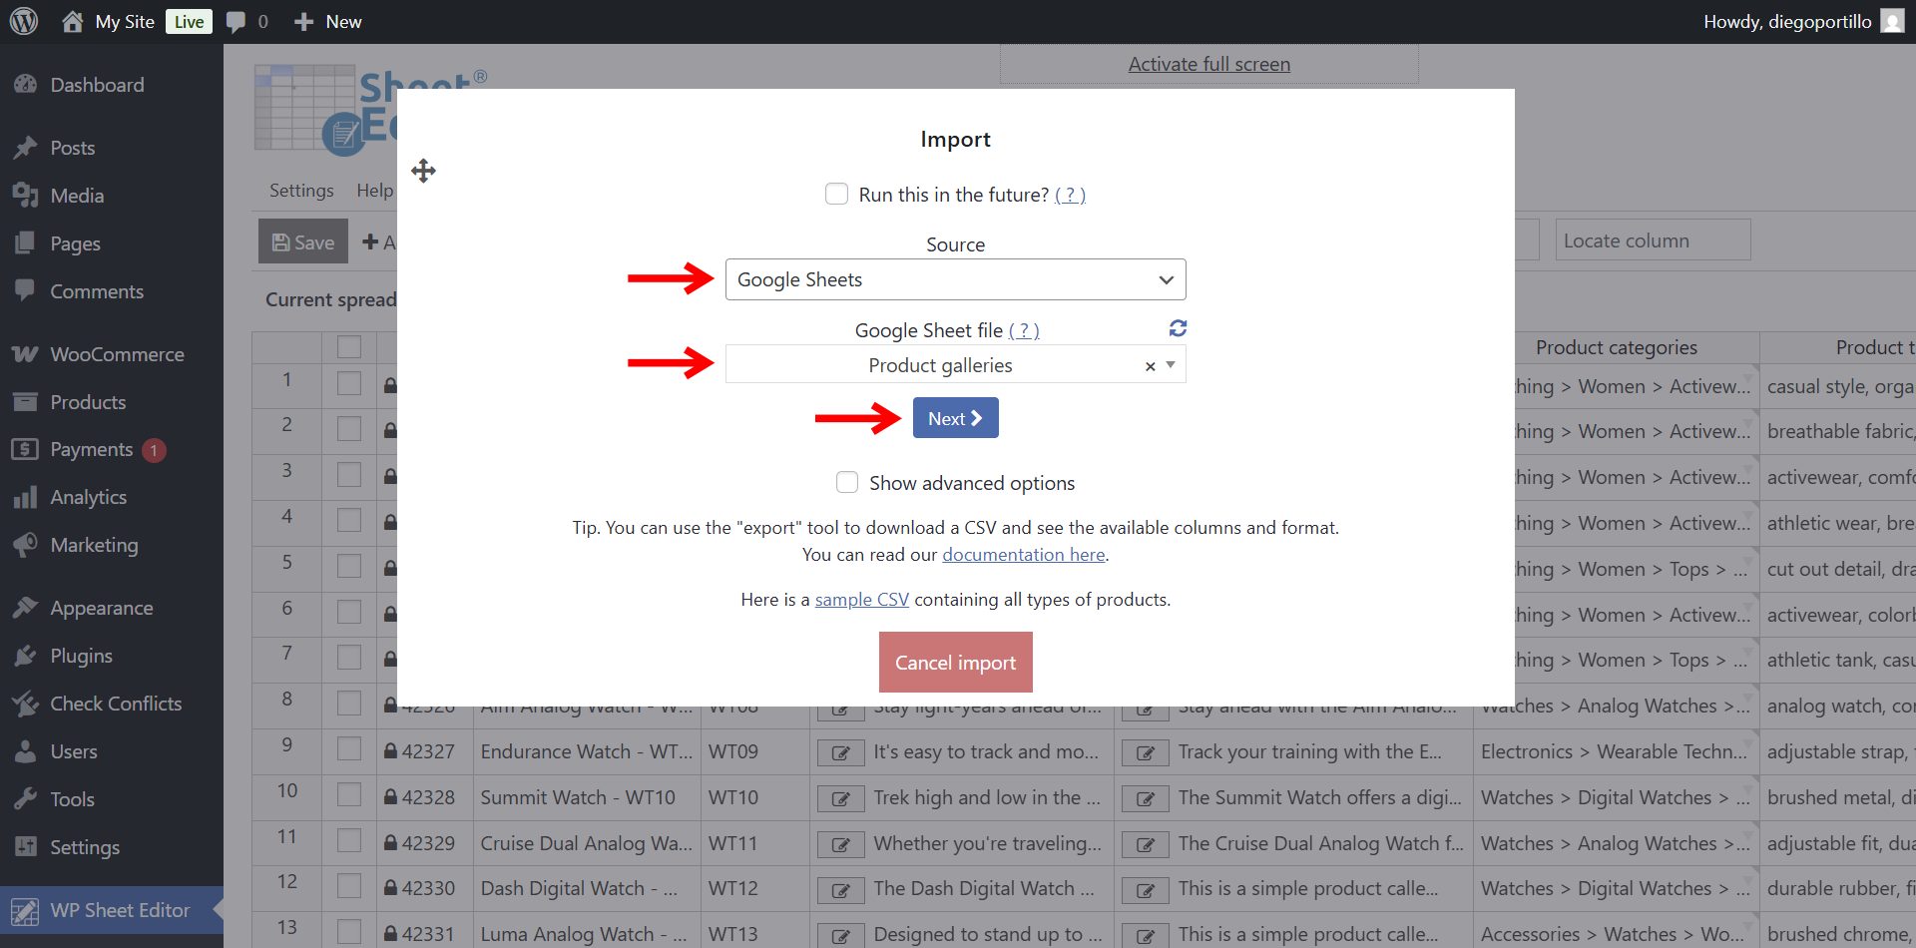Image resolution: width=1916 pixels, height=948 pixels.
Task: Click the edit pencil icon for Endurance Watch description
Action: [x=841, y=752]
